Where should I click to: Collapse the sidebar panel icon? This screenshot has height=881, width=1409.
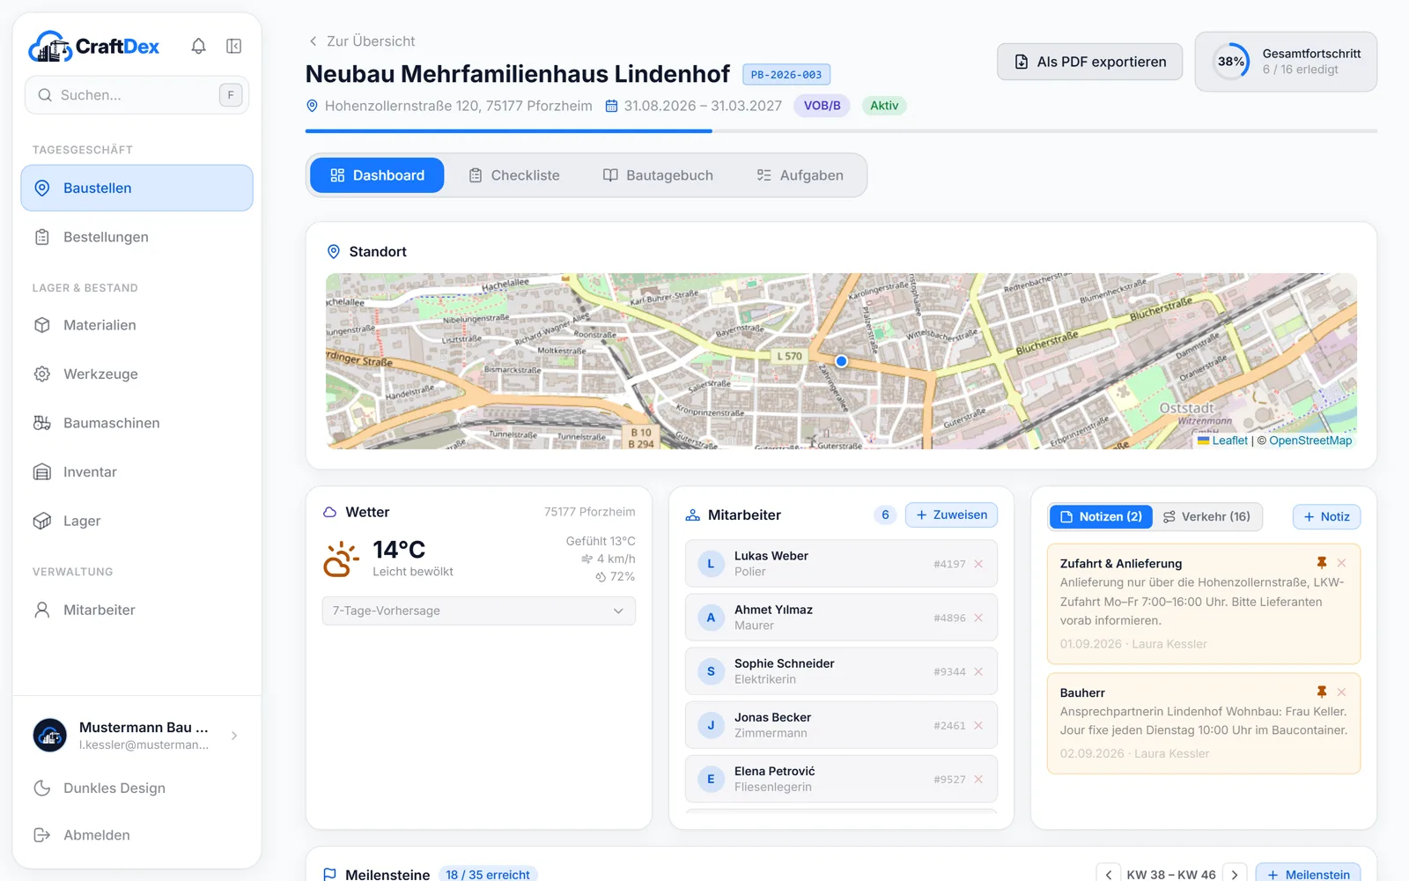(x=234, y=46)
